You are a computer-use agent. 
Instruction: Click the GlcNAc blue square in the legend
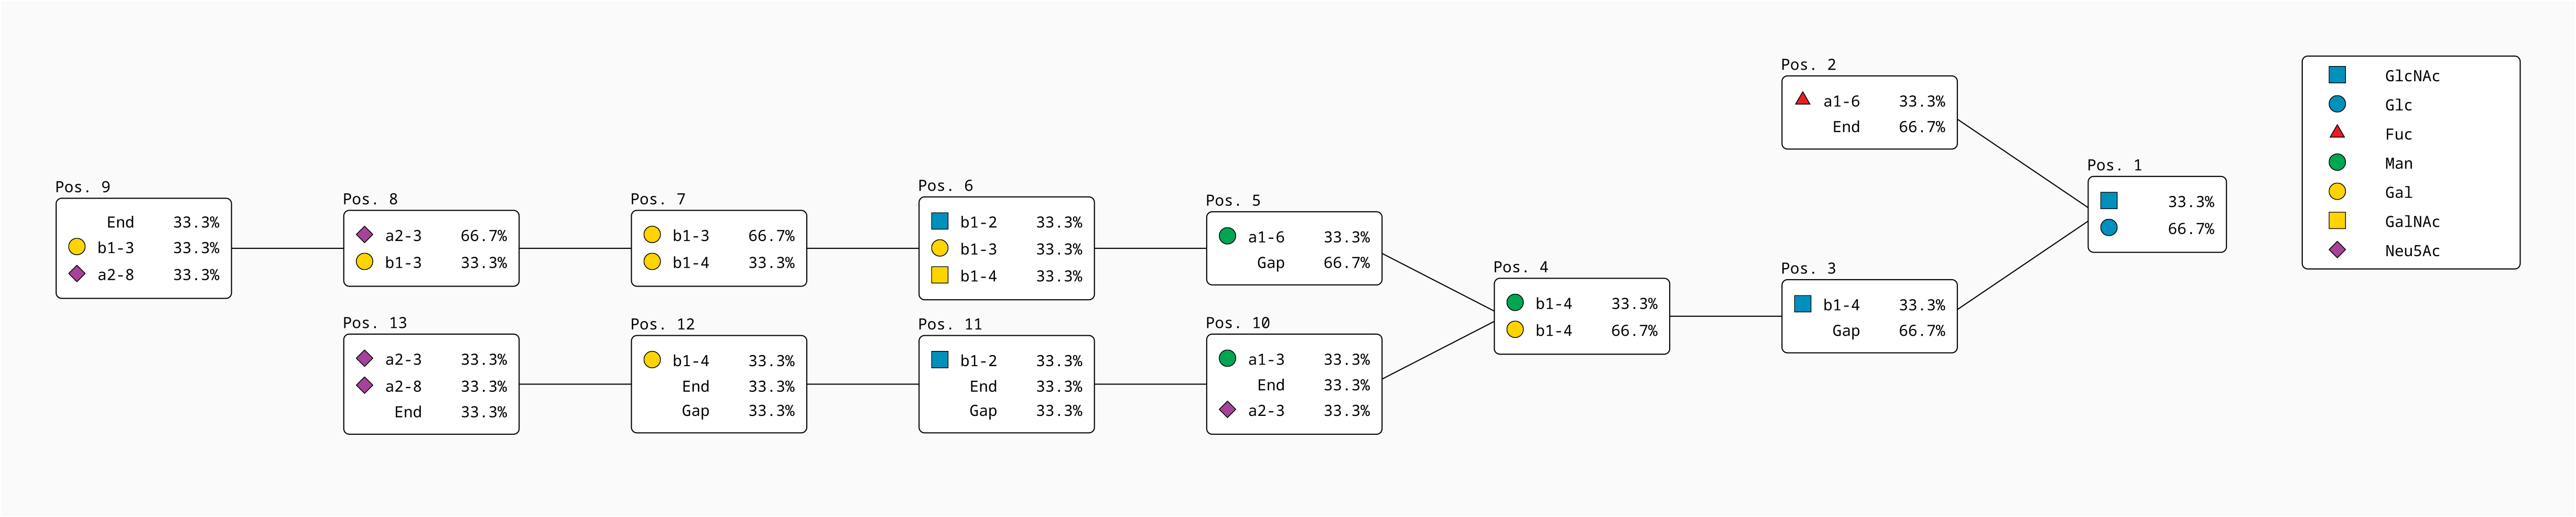tap(2337, 75)
